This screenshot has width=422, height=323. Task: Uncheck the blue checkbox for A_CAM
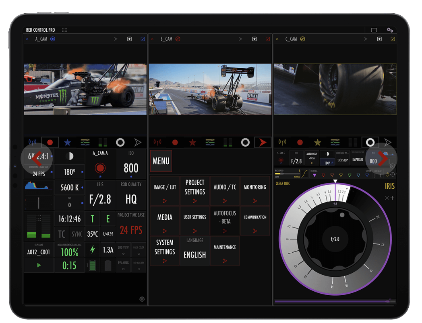click(x=143, y=39)
